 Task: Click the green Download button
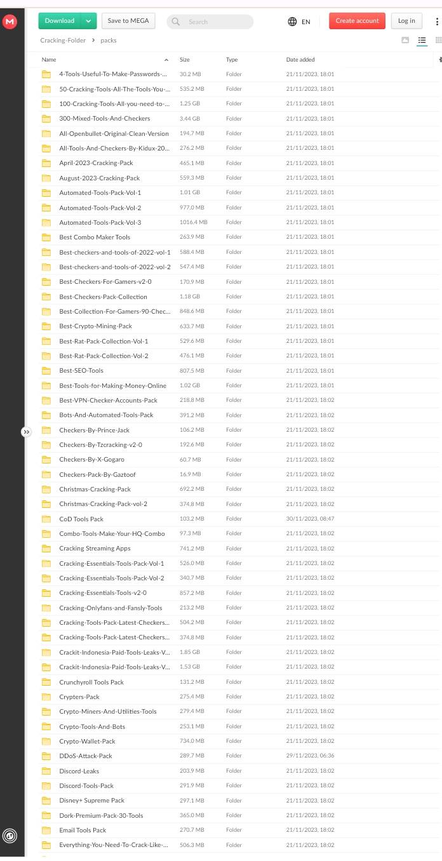60,21
